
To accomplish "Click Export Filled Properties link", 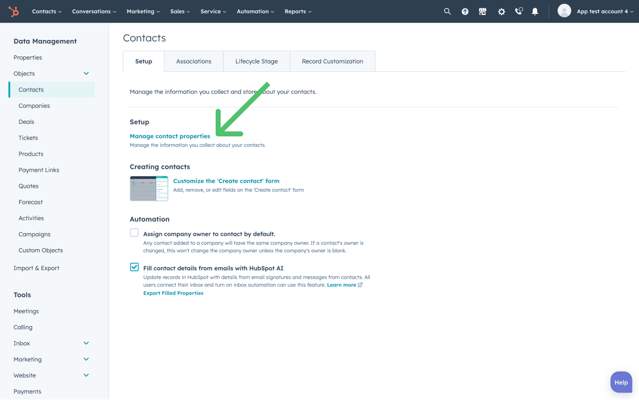I will point(173,293).
